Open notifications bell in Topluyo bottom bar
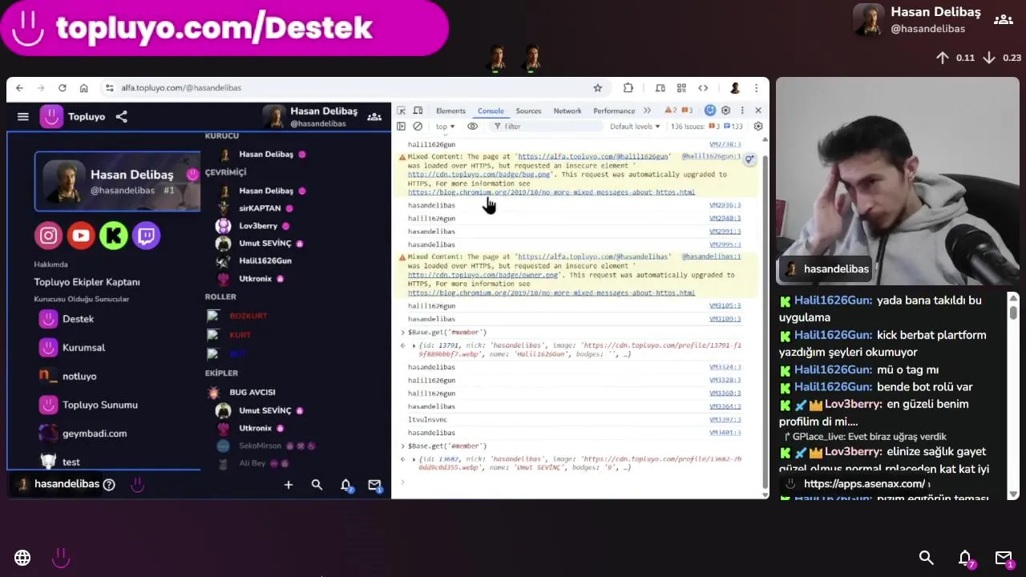Image resolution: width=1026 pixels, height=577 pixels. click(346, 485)
